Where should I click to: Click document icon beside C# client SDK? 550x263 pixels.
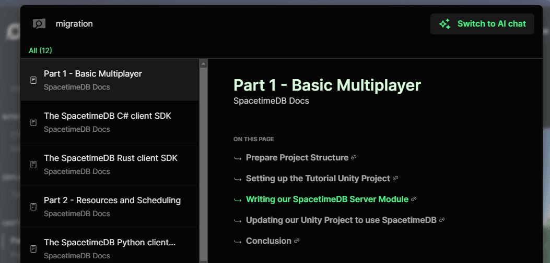(33, 122)
